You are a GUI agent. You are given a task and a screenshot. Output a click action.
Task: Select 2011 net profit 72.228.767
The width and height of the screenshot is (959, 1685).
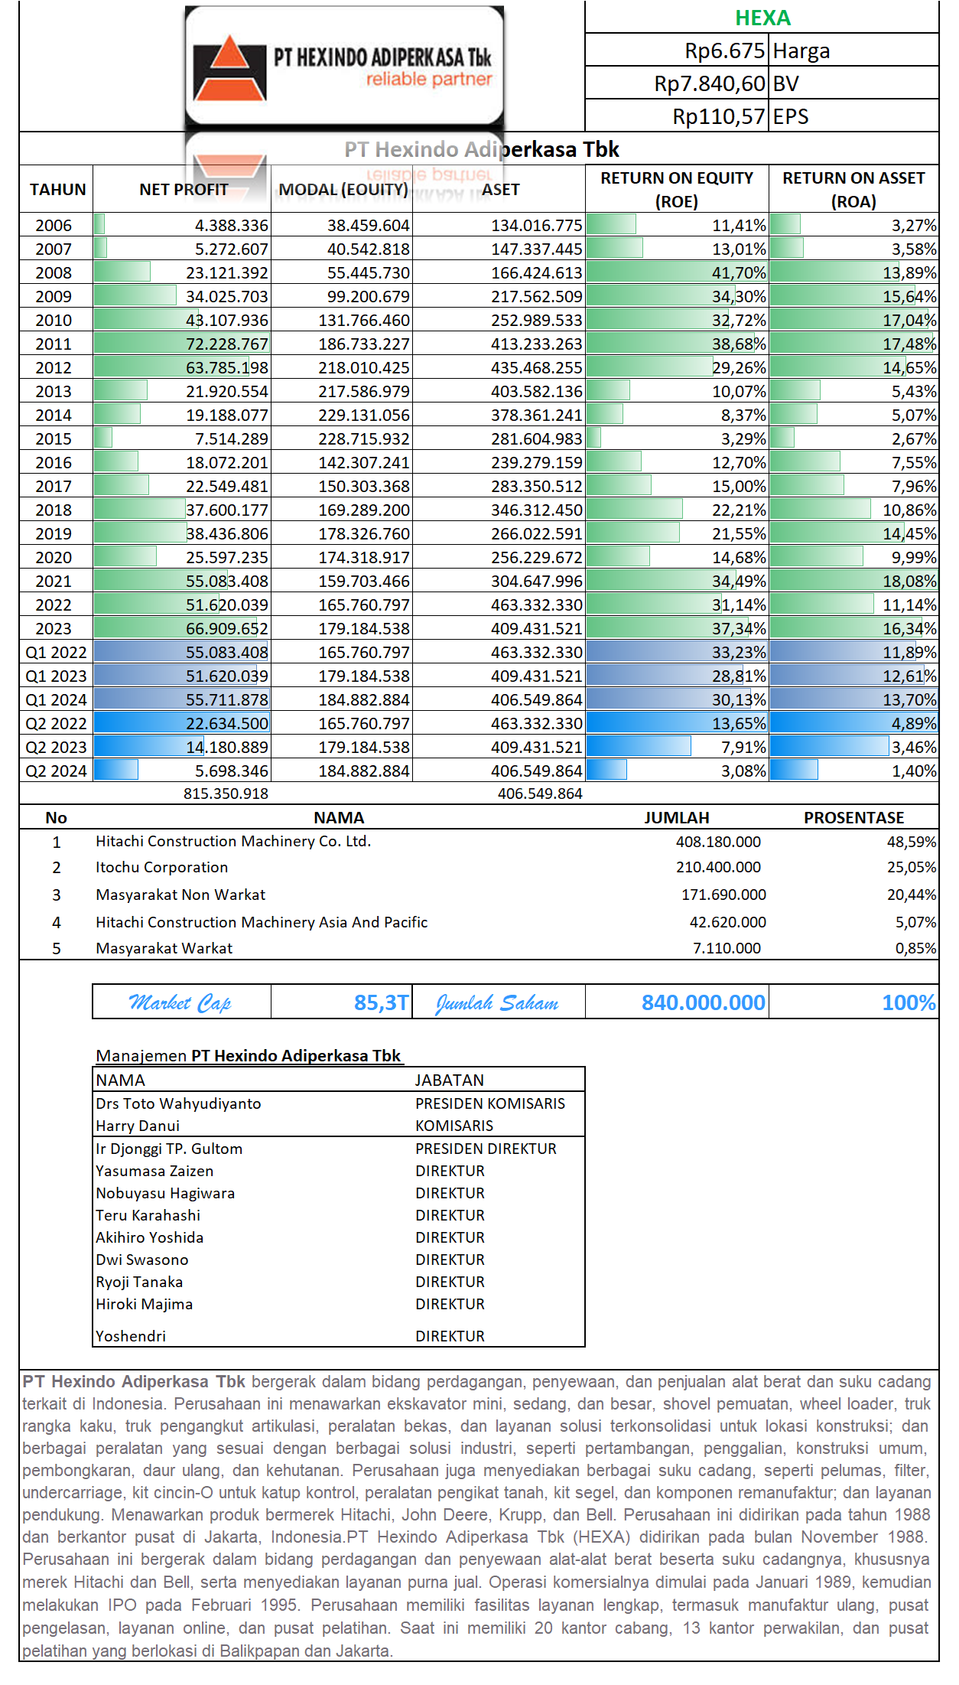[227, 344]
